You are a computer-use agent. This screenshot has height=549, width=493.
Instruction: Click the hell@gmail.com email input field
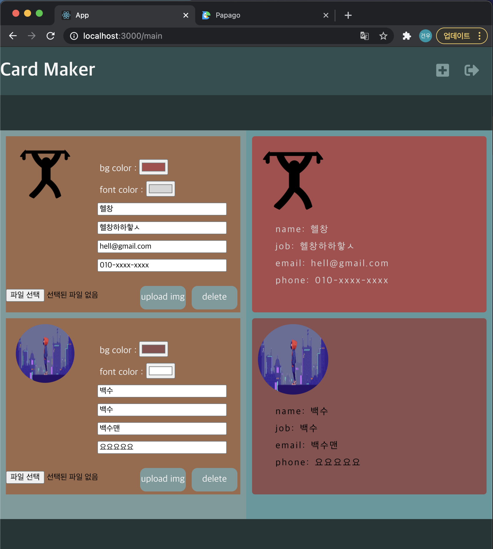coord(161,246)
